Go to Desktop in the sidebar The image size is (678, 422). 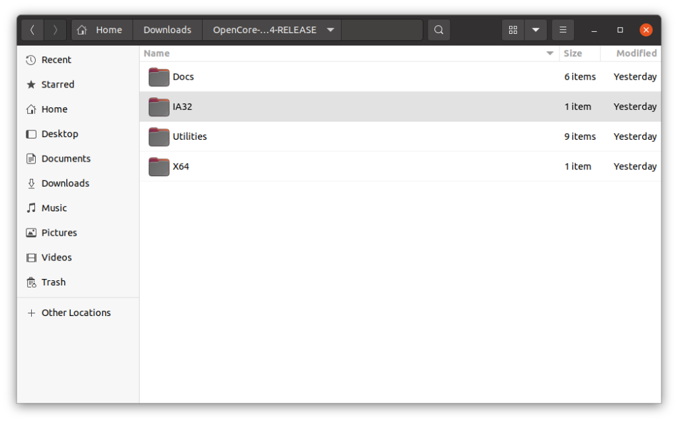(x=78, y=134)
